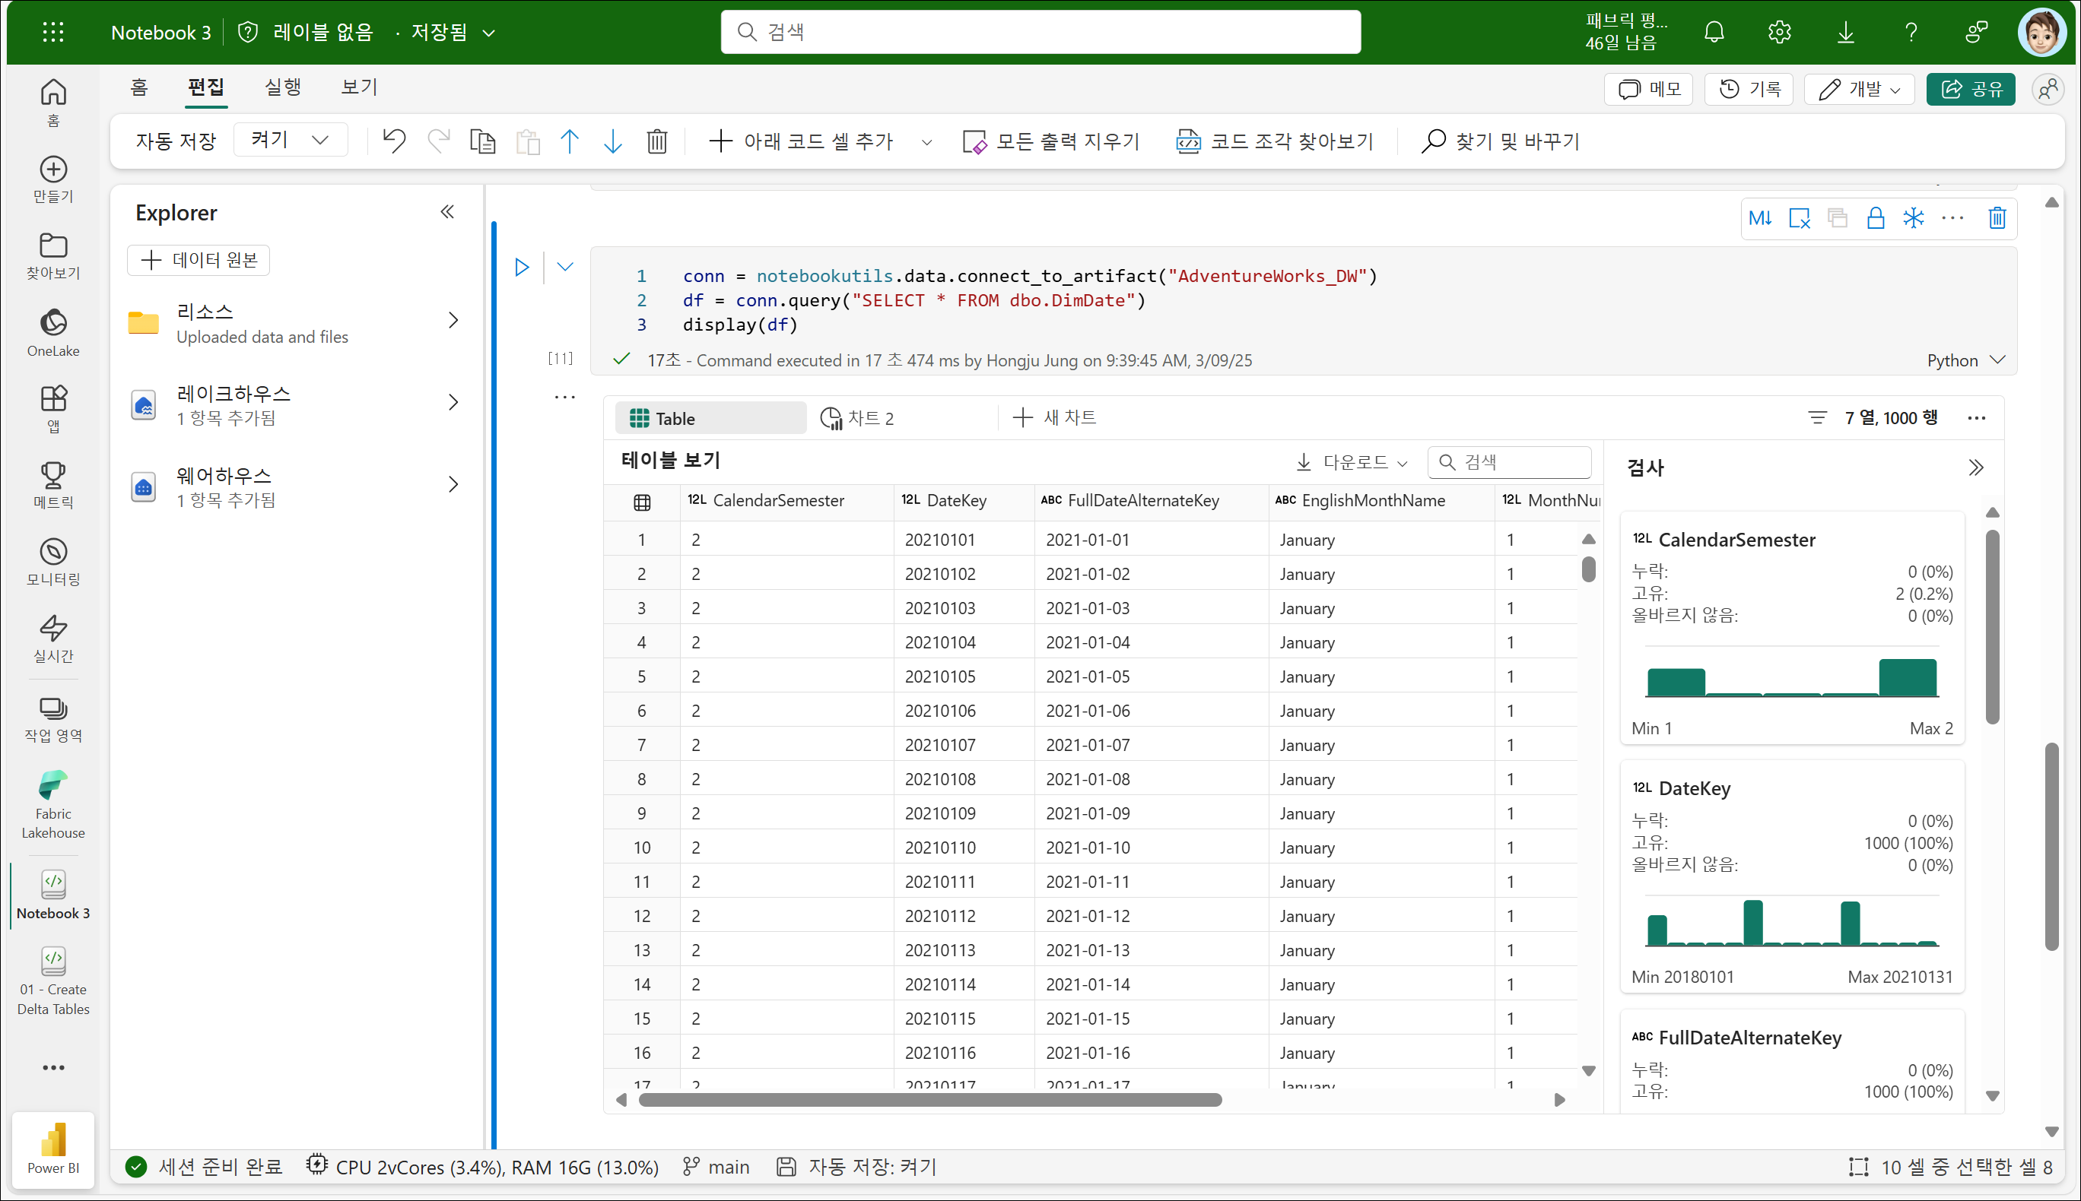Delete the selected cell with toolbar trash icon
The height and width of the screenshot is (1201, 2081).
coord(657,142)
